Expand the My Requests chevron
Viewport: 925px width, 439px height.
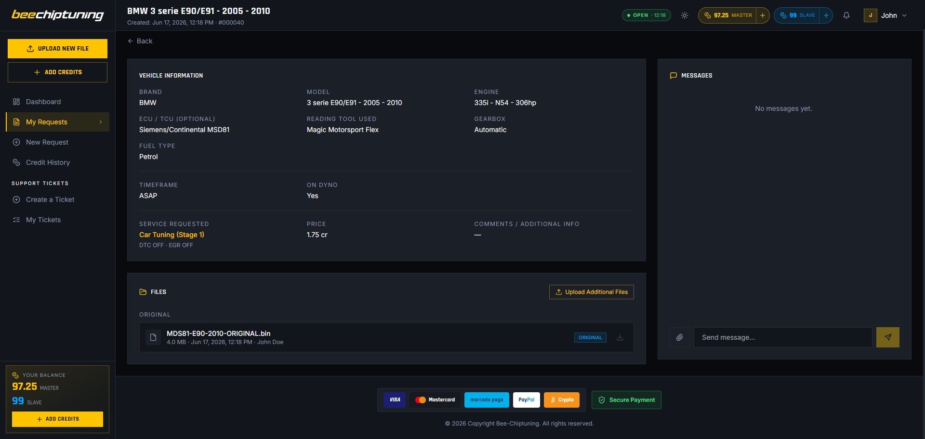point(101,122)
